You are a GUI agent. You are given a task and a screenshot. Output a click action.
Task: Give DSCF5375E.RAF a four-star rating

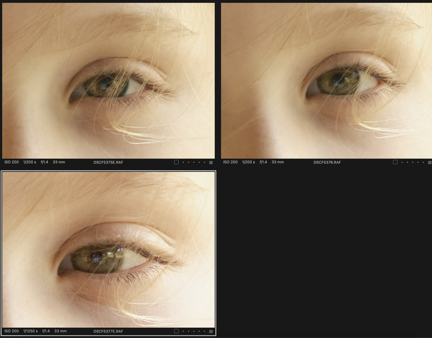click(x=199, y=162)
